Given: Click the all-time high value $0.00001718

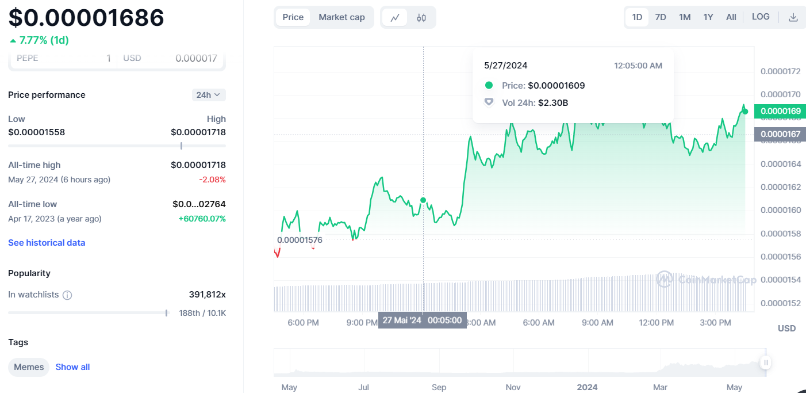Looking at the screenshot, I should [x=198, y=165].
